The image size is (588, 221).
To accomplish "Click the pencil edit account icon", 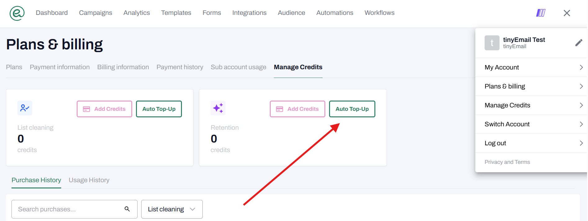I will [578, 43].
